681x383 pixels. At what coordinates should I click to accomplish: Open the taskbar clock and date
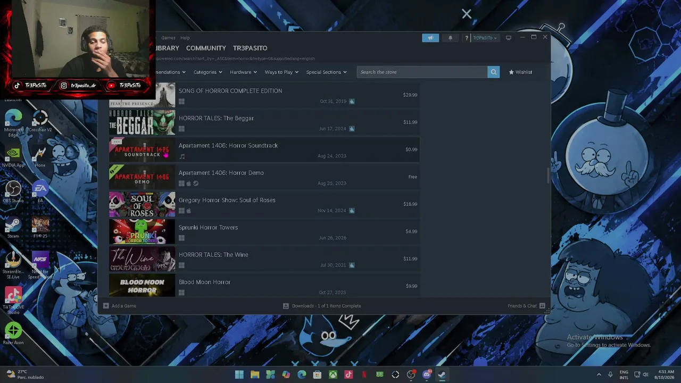[x=666, y=374]
